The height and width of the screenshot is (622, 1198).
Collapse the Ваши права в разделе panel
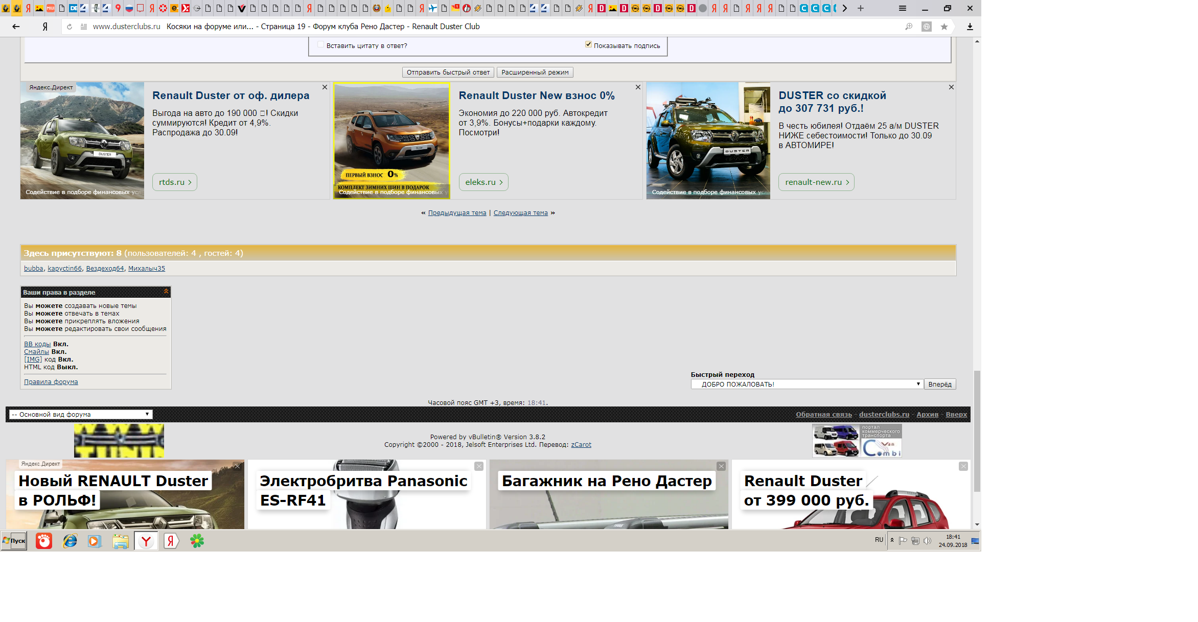point(166,291)
